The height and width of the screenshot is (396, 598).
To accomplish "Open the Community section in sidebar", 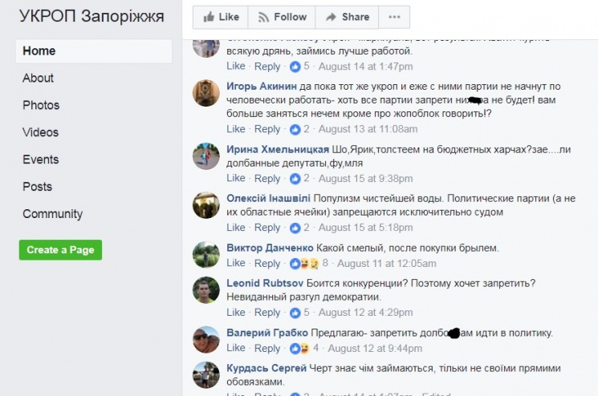I will pyautogui.click(x=52, y=214).
